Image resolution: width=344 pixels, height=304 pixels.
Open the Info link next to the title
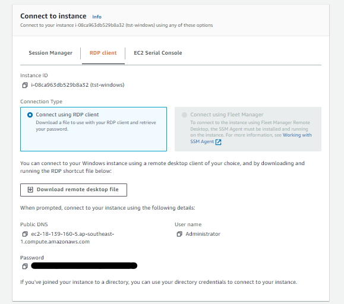[97, 17]
